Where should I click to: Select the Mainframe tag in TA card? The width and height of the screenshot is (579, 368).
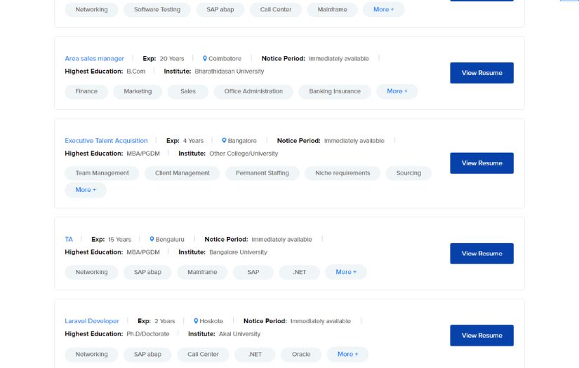[x=202, y=272]
